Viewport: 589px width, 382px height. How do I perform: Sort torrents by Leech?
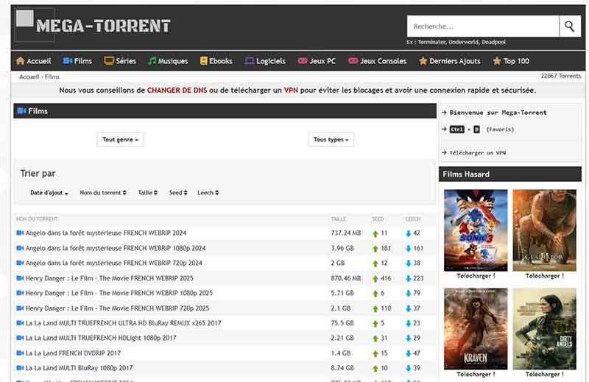208,193
